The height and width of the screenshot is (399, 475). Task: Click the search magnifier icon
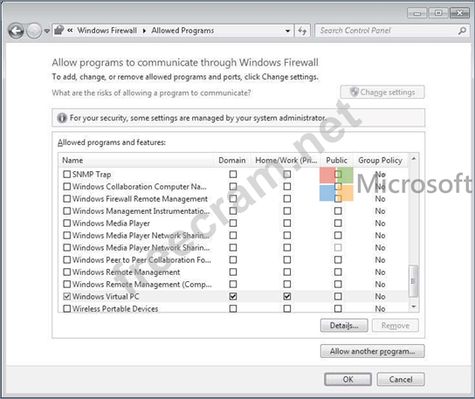(x=462, y=31)
